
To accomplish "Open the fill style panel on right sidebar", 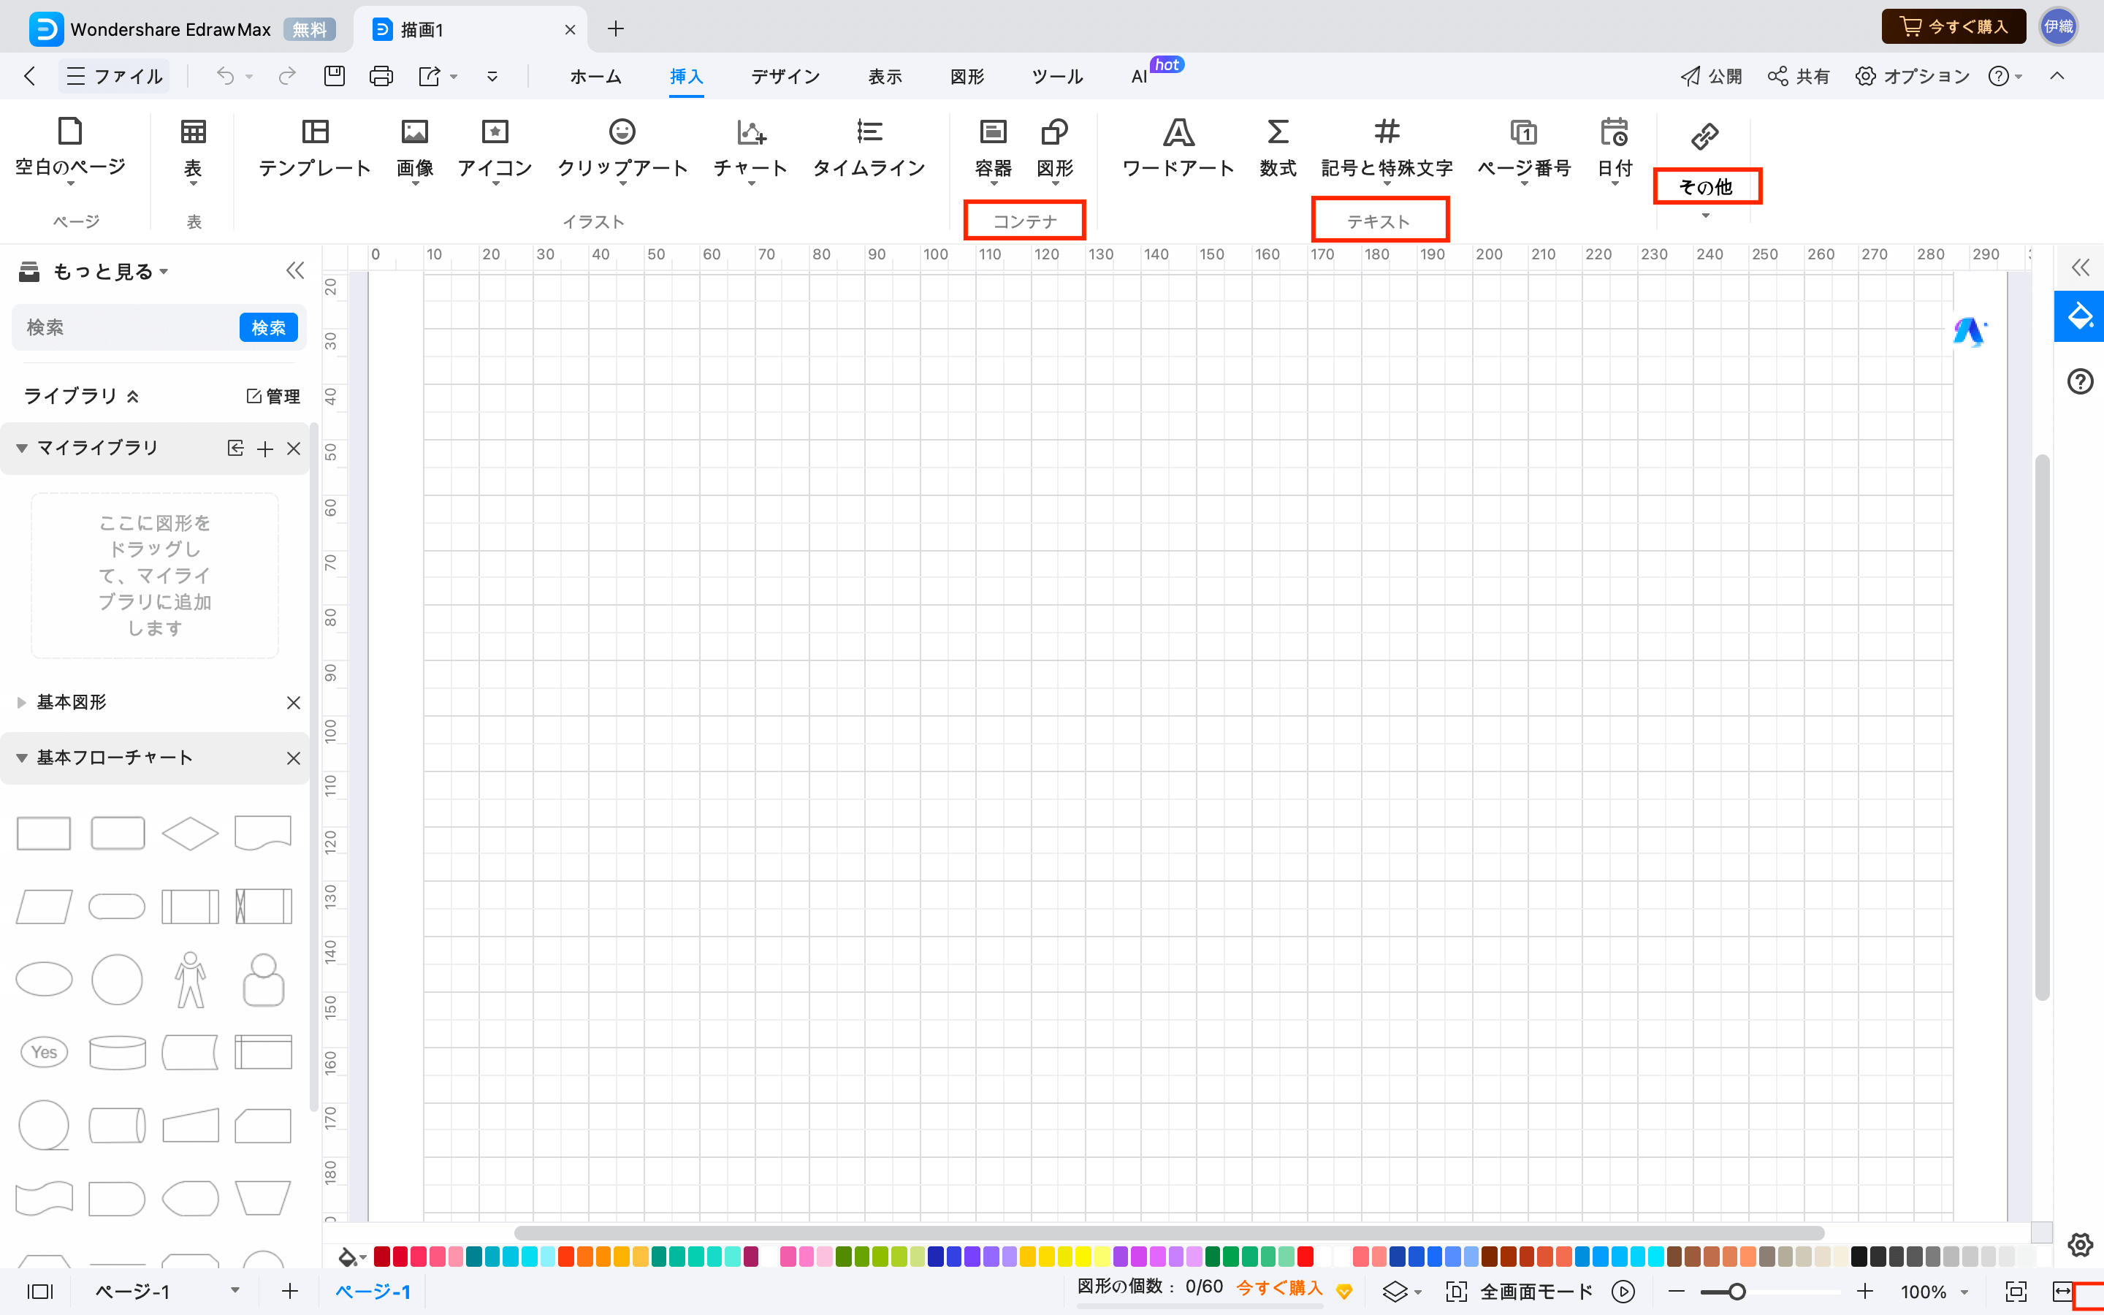I will click(2080, 316).
